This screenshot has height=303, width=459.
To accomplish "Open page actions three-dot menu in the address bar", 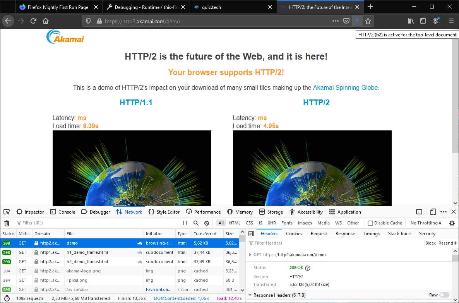I will [336, 21].
